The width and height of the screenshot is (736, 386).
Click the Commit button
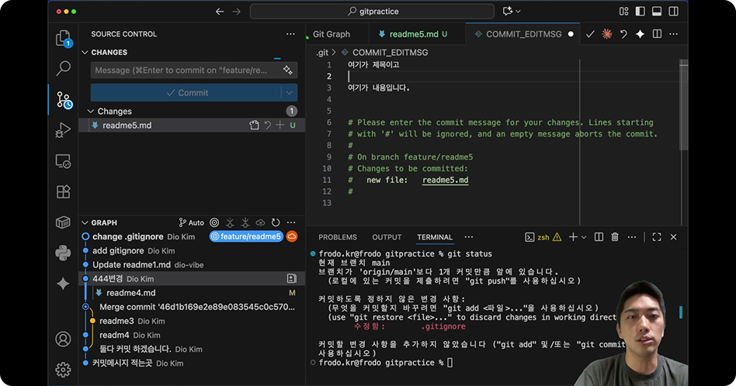pos(186,93)
